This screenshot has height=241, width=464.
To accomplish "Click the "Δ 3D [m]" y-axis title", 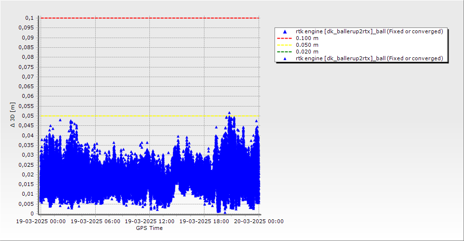I will 14,115.
